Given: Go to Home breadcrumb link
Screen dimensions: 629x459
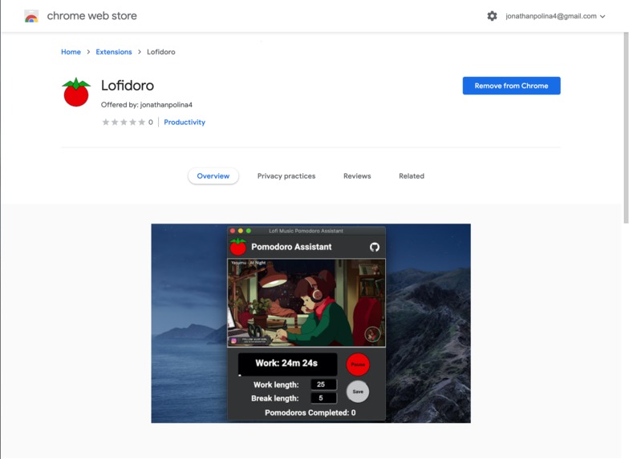Looking at the screenshot, I should (x=71, y=51).
